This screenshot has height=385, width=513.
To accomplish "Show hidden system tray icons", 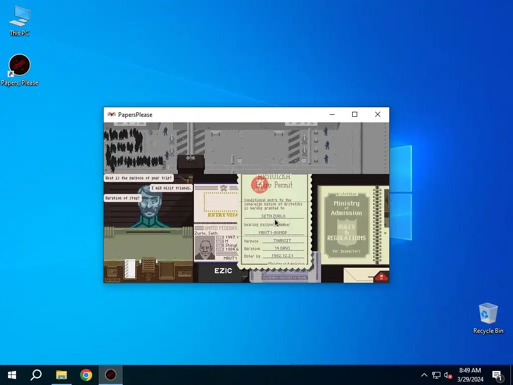I will [424, 375].
